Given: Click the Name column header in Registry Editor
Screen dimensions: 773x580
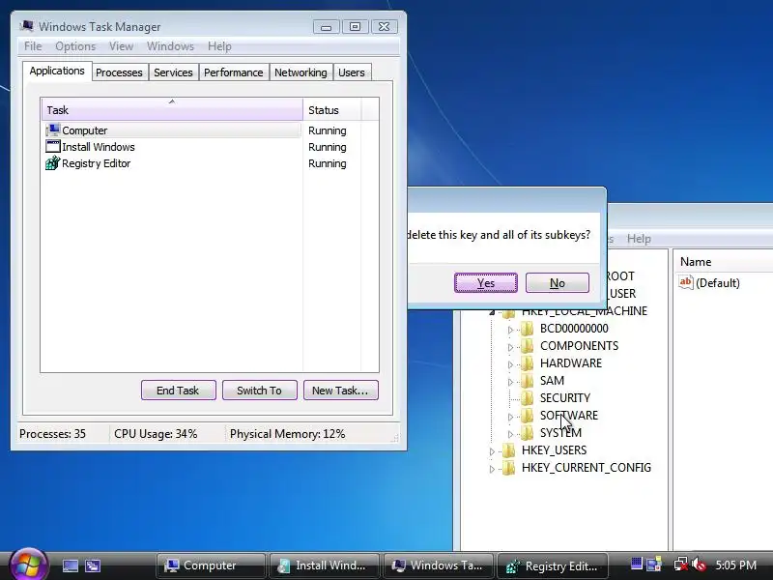Looking at the screenshot, I should (x=724, y=261).
